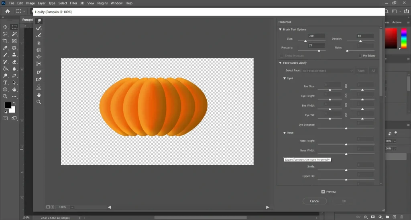
Task: Select the Paint Bucket tool
Action: 5,69
